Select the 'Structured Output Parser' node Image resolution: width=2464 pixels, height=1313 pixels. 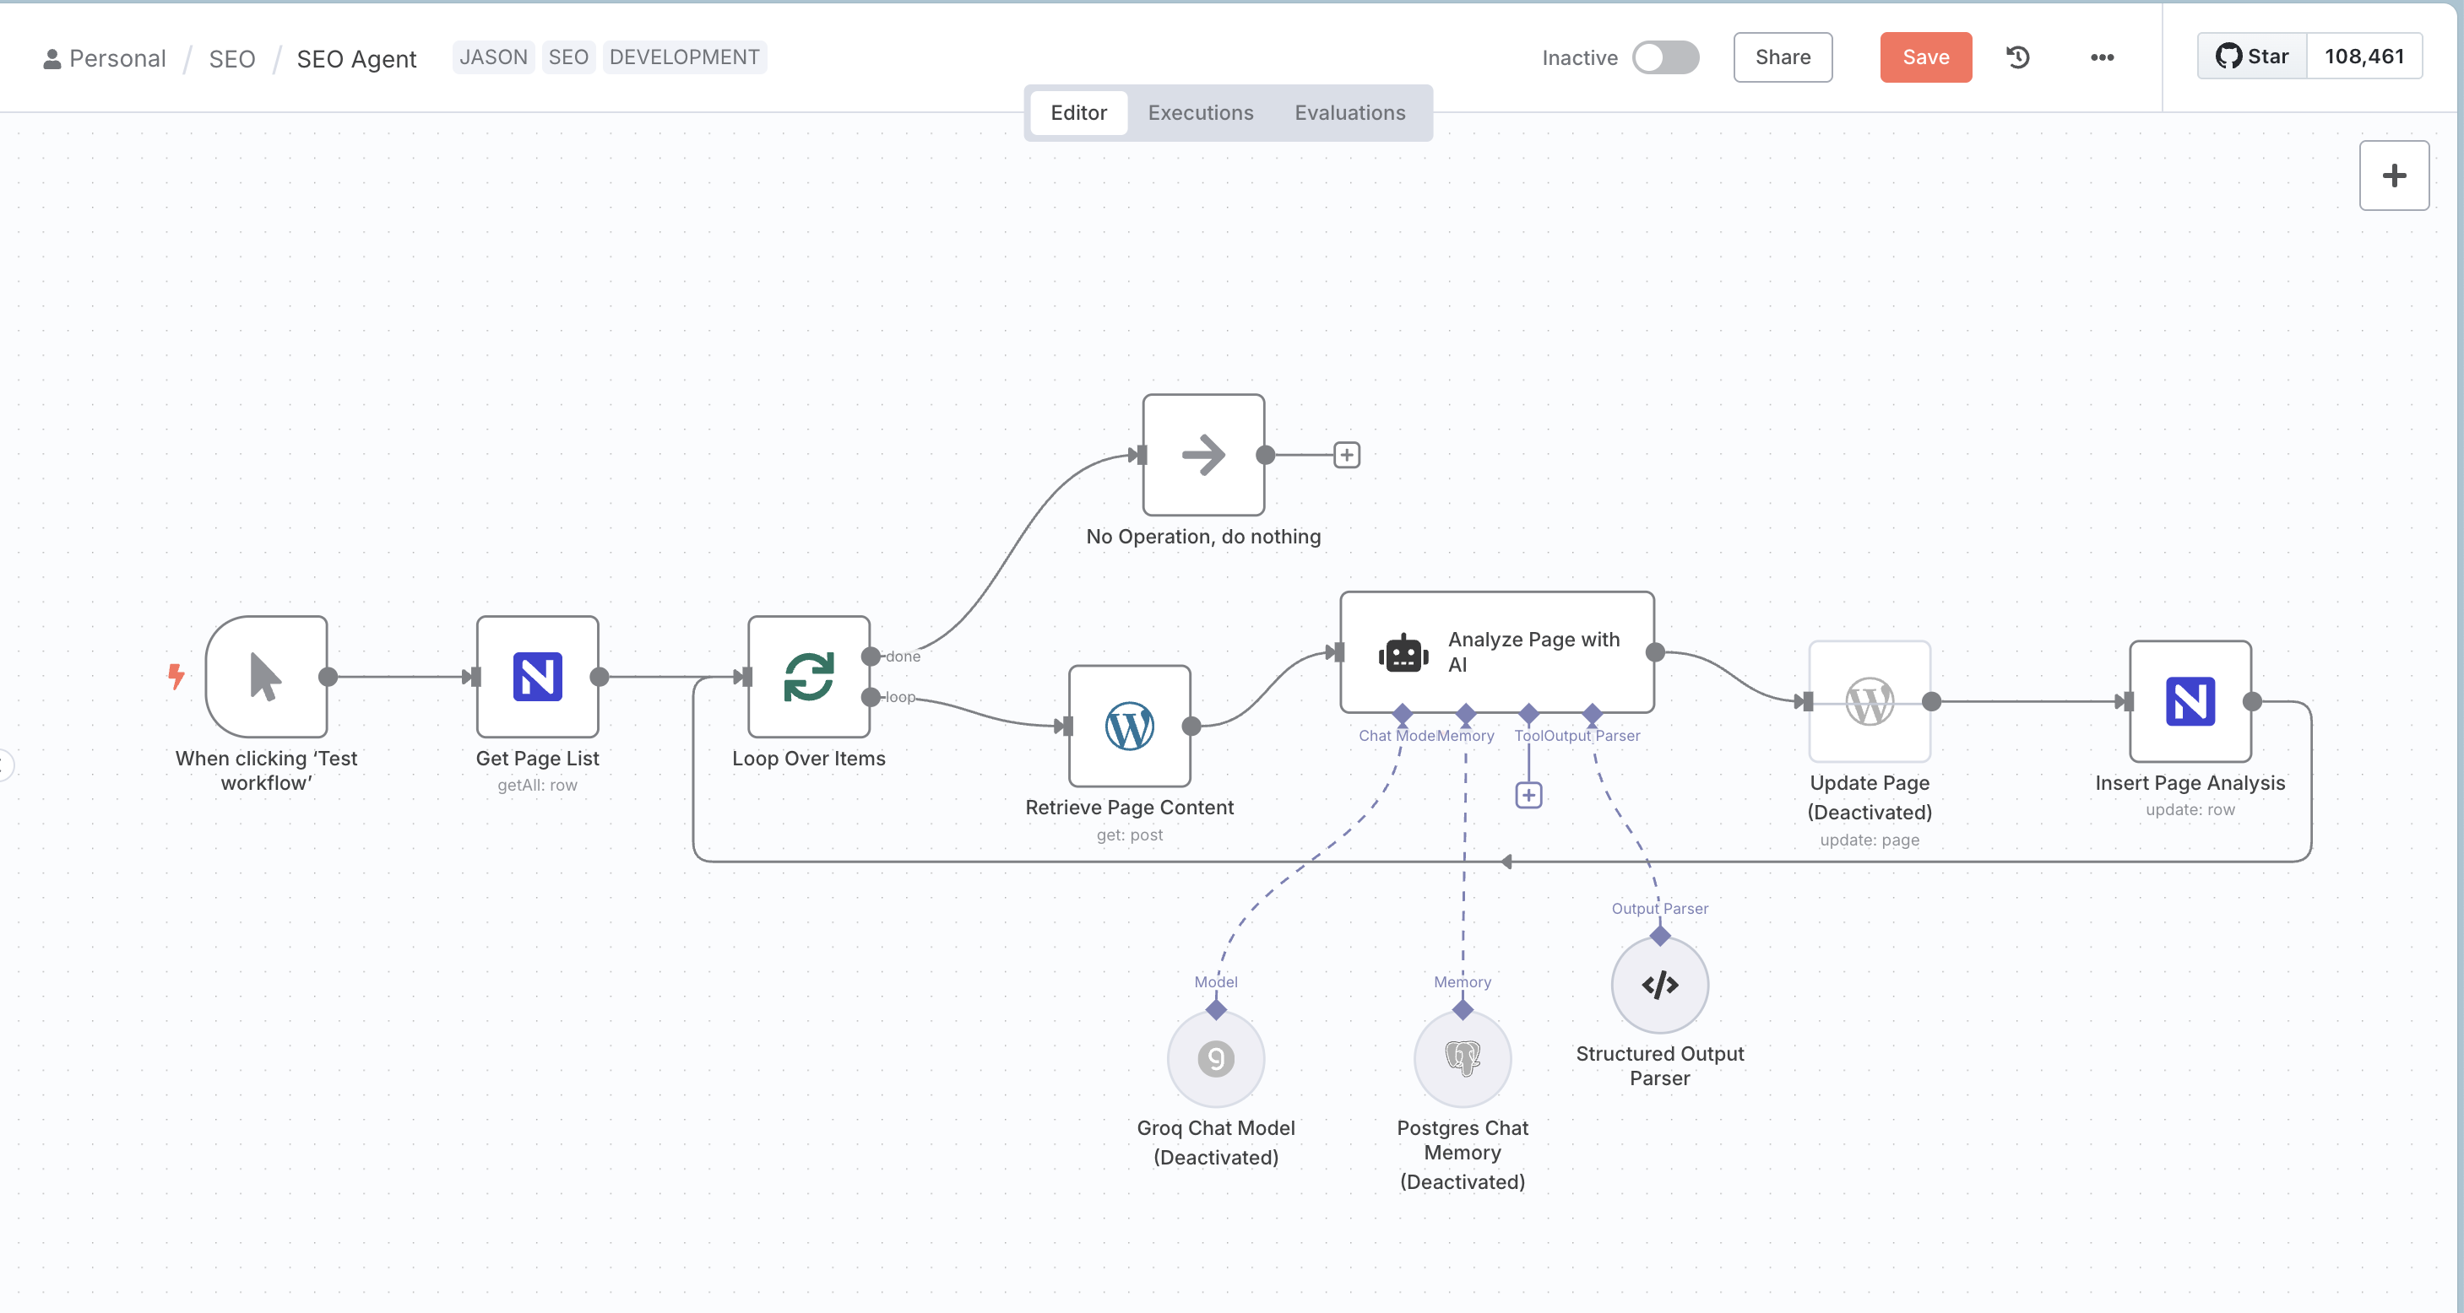click(1659, 986)
